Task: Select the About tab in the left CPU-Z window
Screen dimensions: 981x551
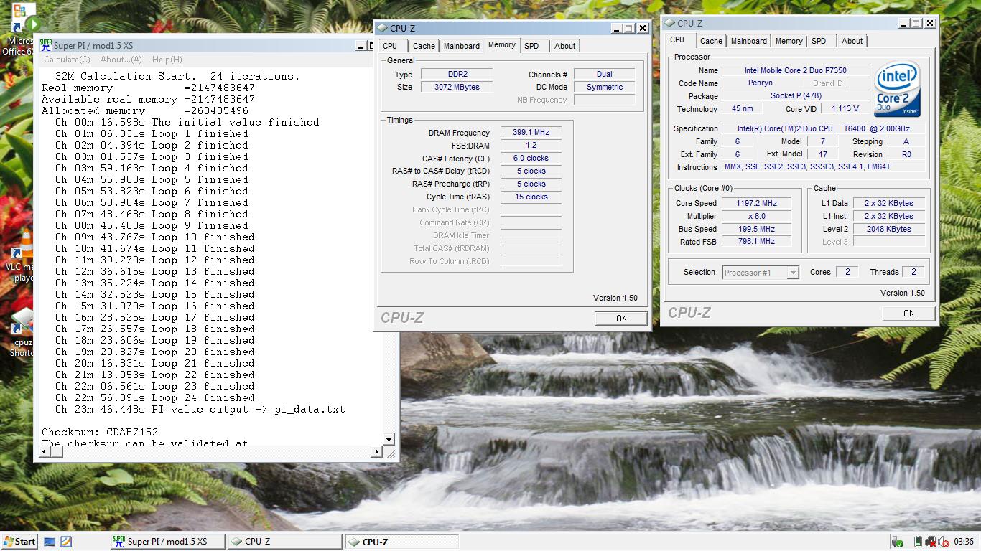Action: [565, 46]
